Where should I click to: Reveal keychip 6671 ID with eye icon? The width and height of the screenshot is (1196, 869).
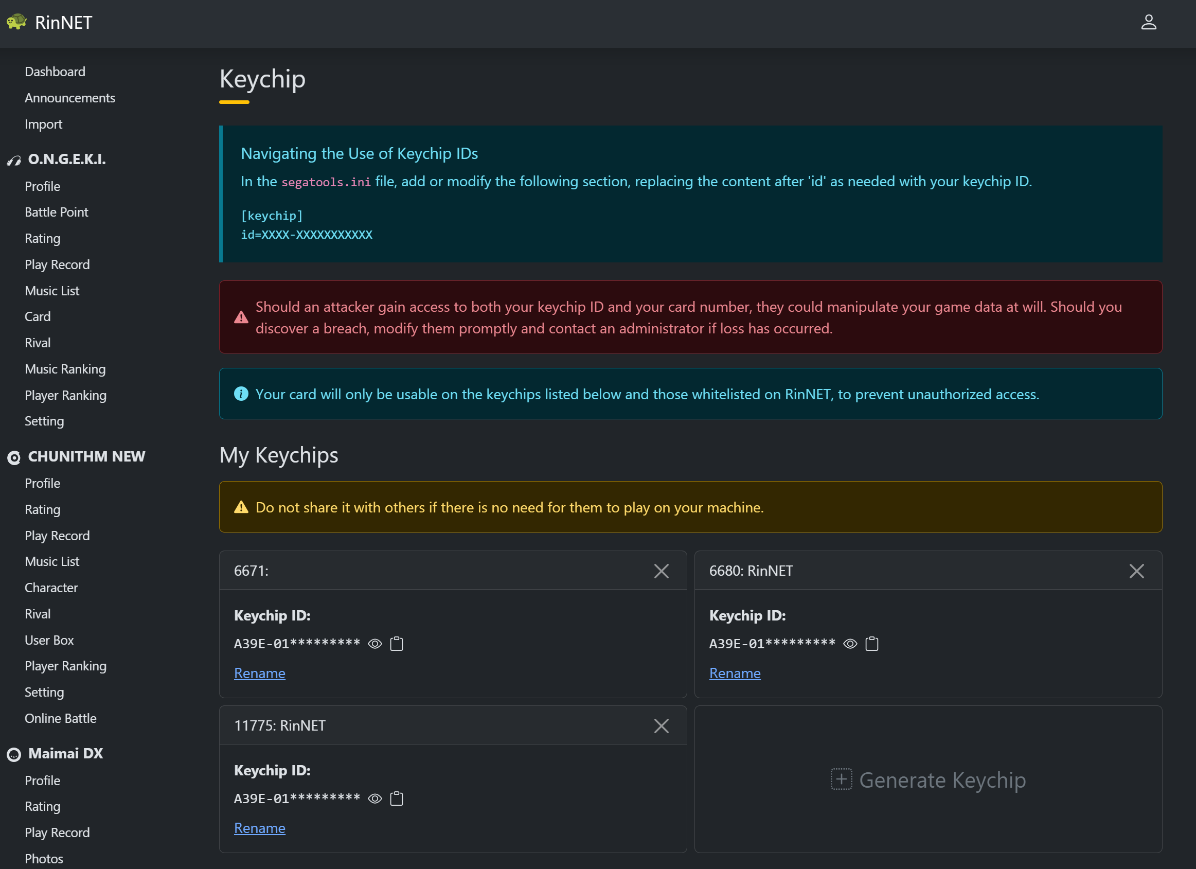[375, 643]
